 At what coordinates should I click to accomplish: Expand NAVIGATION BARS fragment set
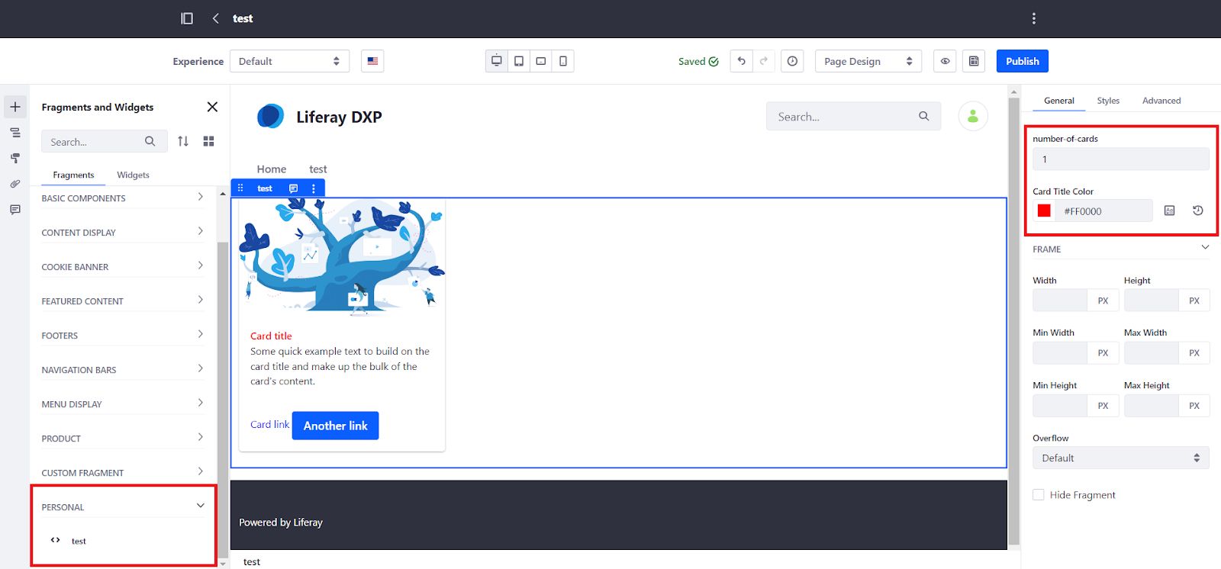[123, 369]
